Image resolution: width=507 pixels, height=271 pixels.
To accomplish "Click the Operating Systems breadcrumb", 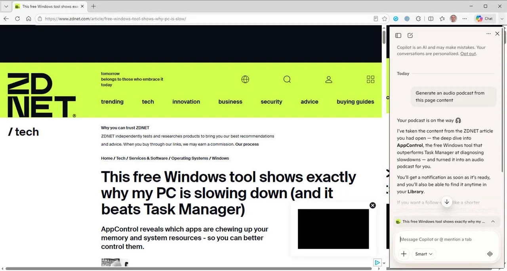I will (190, 158).
